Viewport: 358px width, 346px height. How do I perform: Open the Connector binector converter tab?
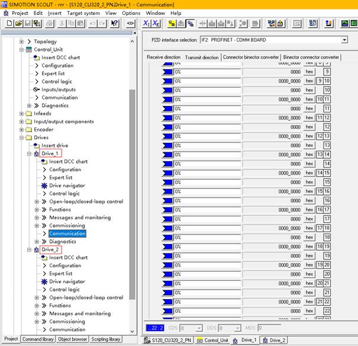tap(250, 57)
